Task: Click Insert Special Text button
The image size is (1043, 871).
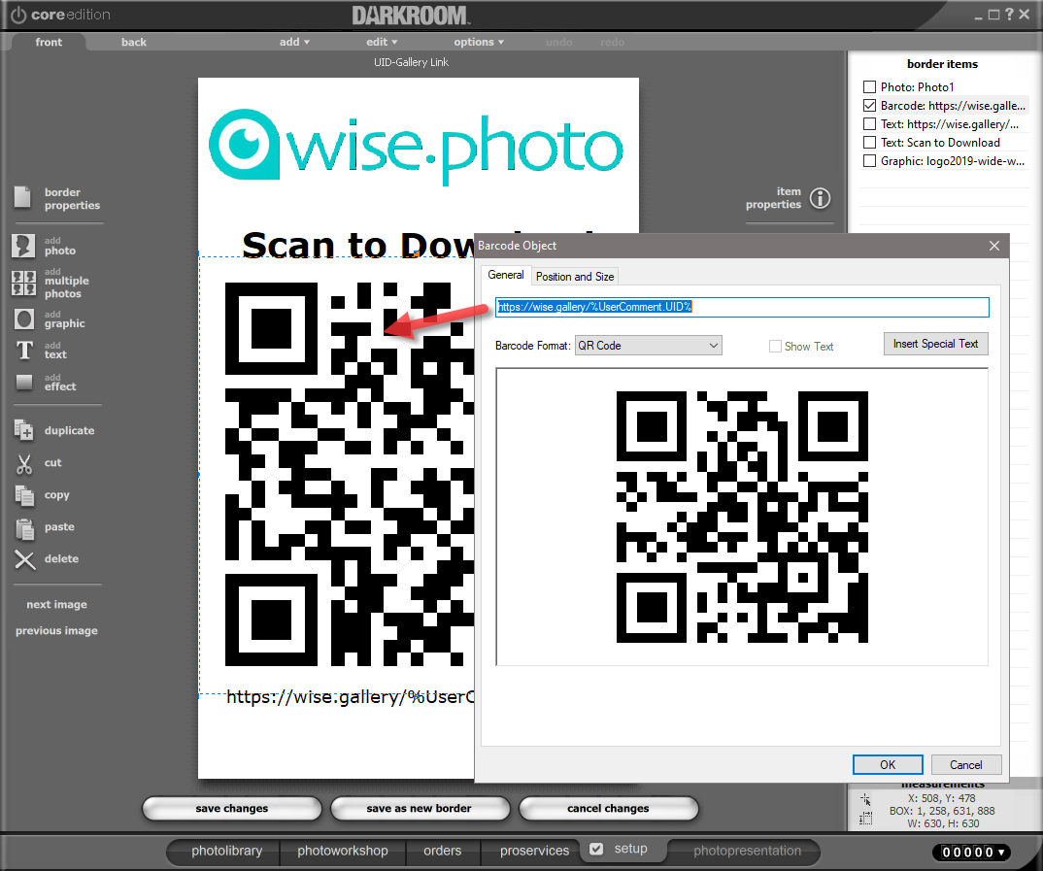Action: (x=935, y=344)
